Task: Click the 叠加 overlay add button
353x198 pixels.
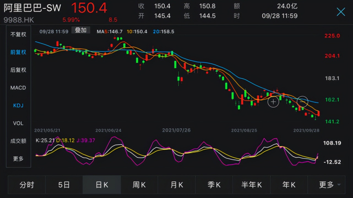Action: click(x=81, y=30)
